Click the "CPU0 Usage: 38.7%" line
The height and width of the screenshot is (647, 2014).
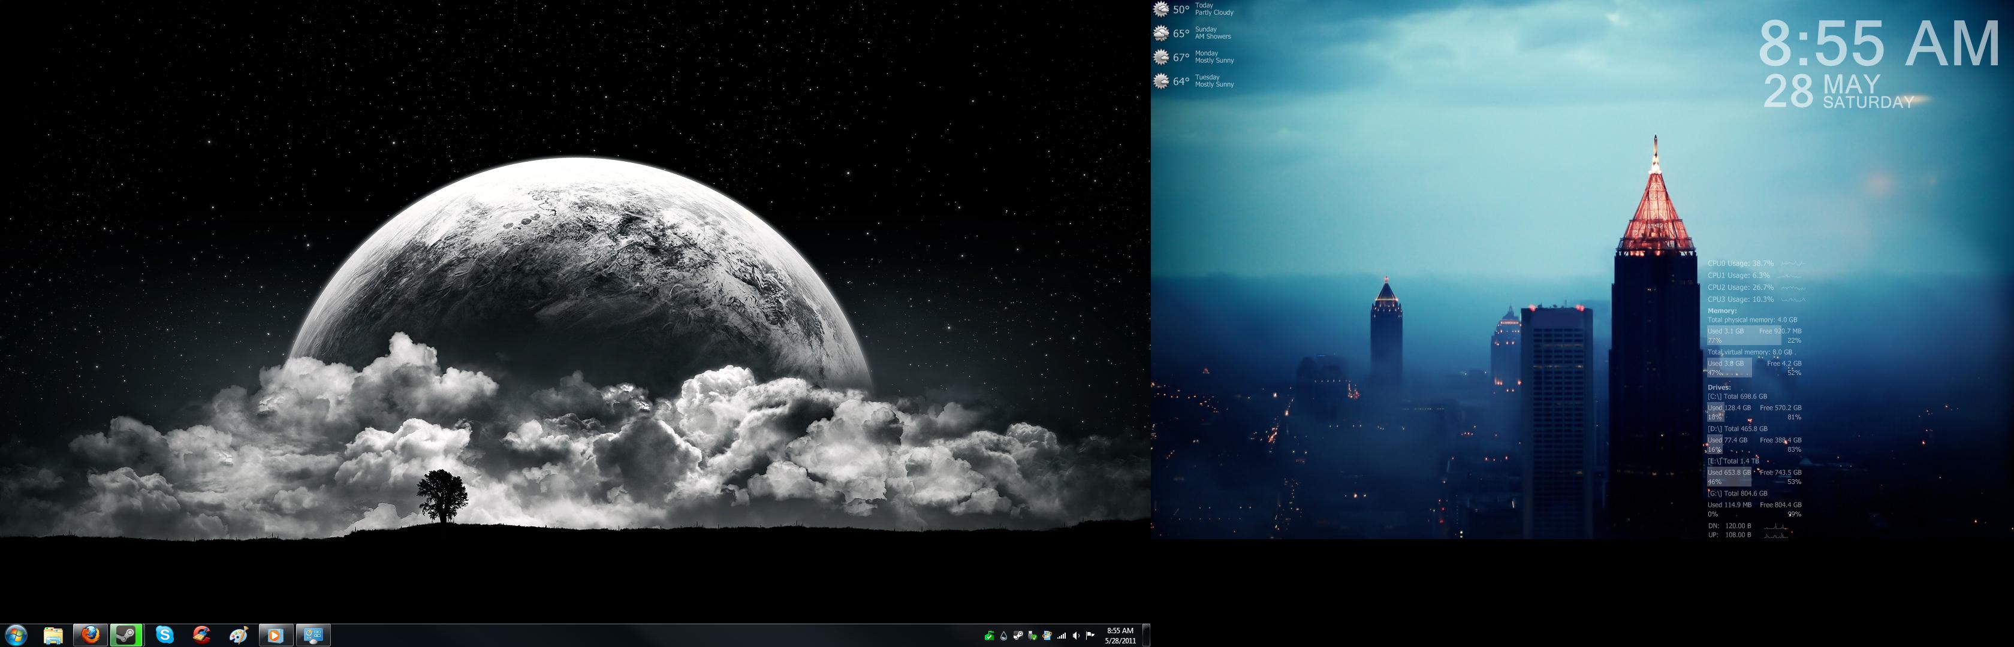[1740, 264]
